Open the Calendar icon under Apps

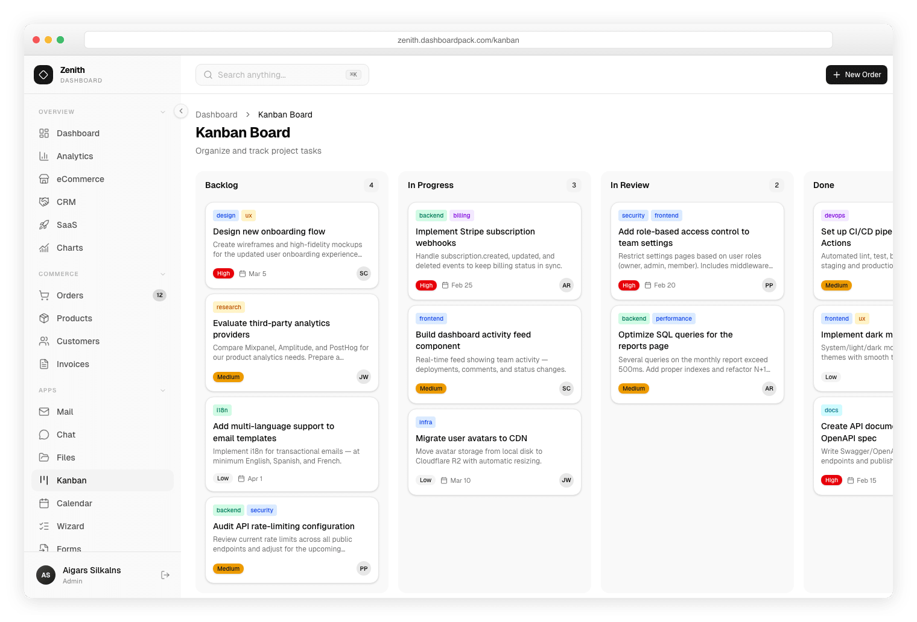click(x=44, y=503)
